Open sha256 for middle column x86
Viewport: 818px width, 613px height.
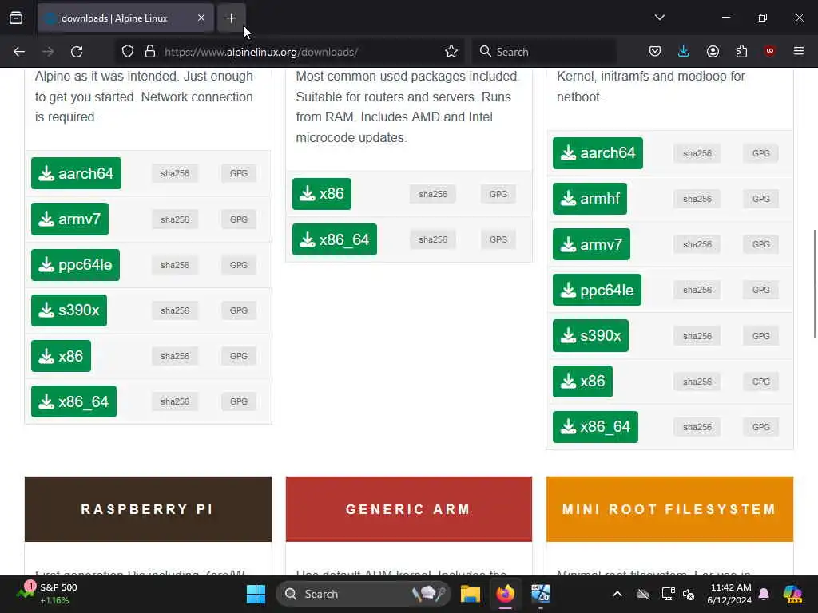(433, 194)
